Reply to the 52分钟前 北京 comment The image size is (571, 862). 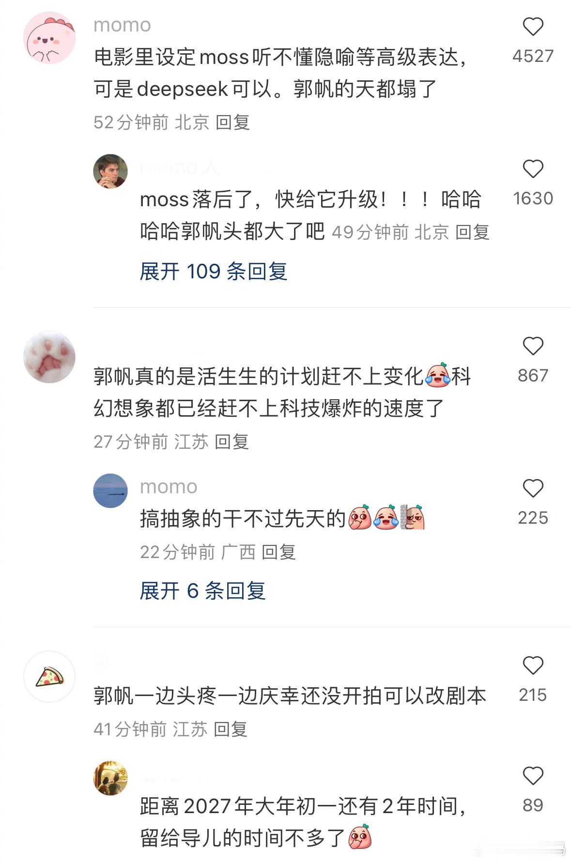coord(232,122)
